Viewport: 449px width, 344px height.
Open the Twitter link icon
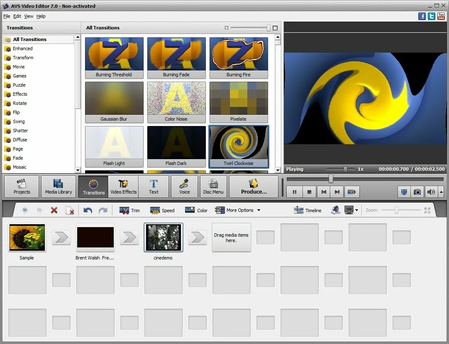[431, 16]
